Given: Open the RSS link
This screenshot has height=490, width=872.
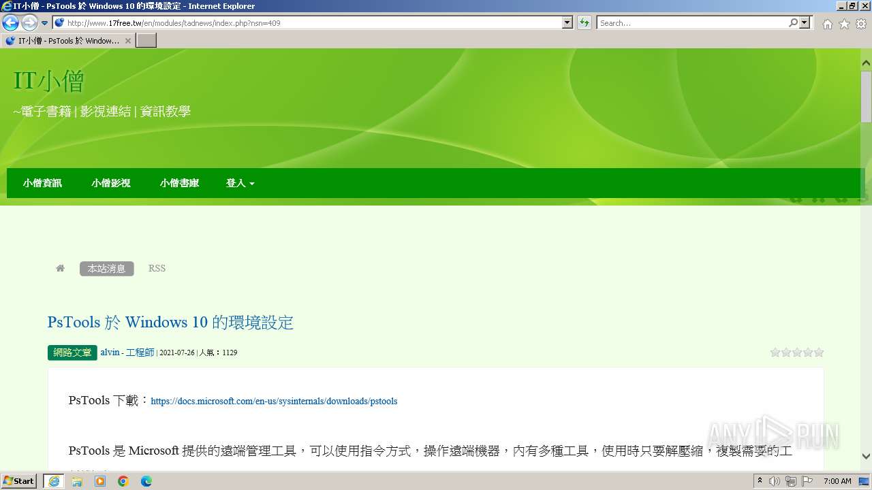Looking at the screenshot, I should (x=157, y=268).
